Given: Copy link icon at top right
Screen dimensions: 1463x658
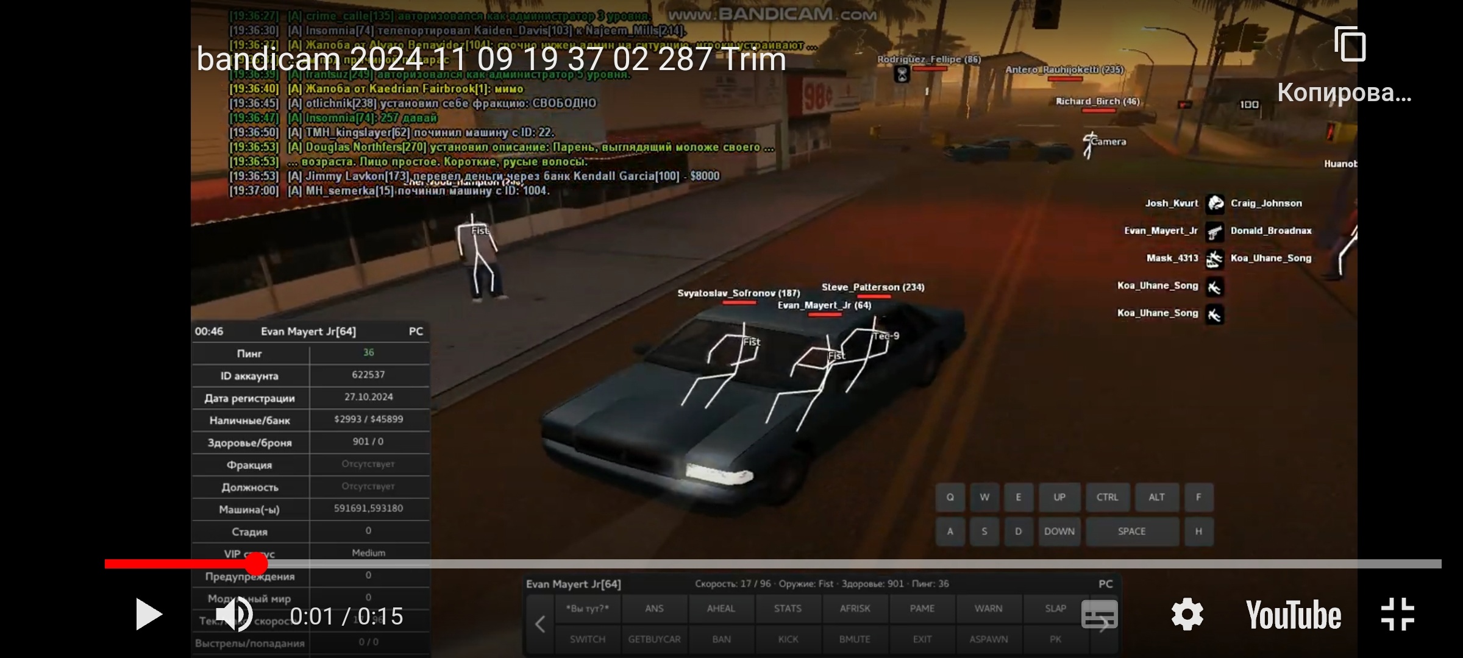Looking at the screenshot, I should (x=1350, y=44).
